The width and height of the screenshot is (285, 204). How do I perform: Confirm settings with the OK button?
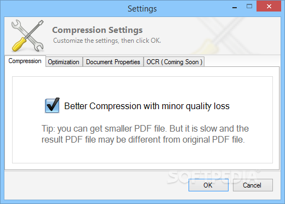click(x=208, y=185)
